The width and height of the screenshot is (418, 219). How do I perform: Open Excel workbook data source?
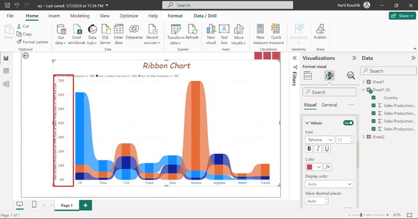(77, 34)
